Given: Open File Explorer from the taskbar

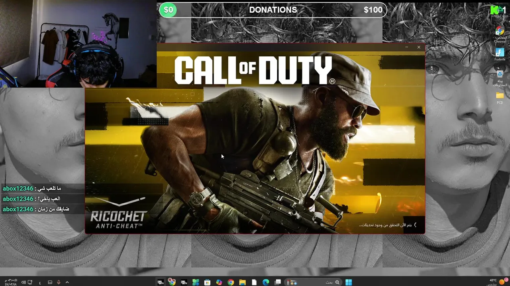Looking at the screenshot, I should 242,282.
